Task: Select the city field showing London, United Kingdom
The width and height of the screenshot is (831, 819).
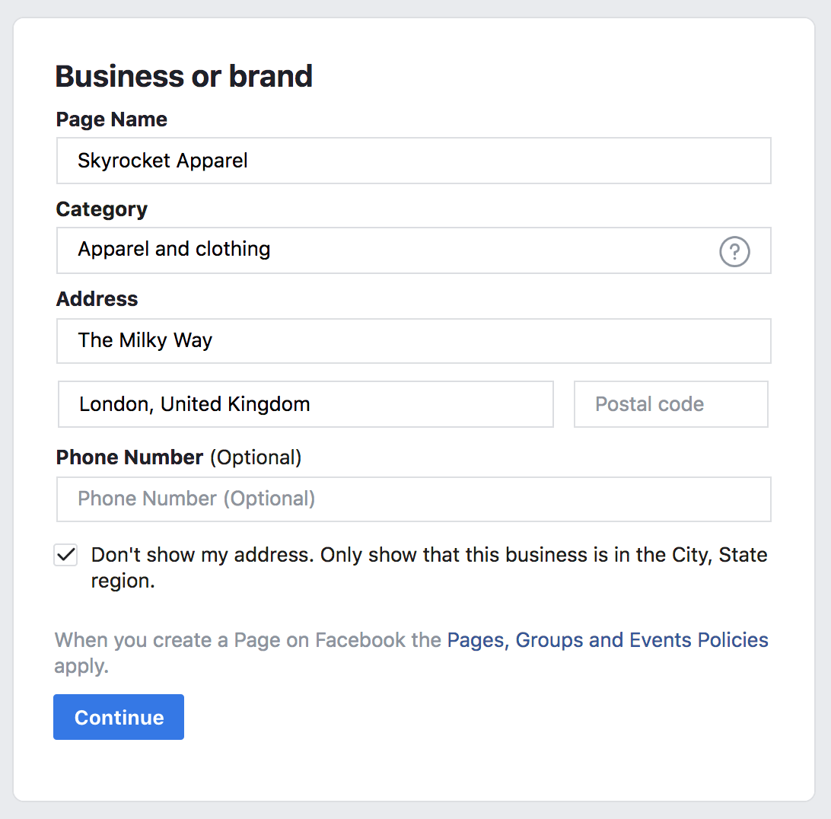Action: click(x=304, y=404)
